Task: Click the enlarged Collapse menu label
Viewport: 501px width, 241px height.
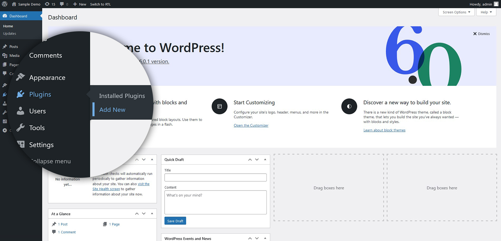Action: [x=51, y=161]
